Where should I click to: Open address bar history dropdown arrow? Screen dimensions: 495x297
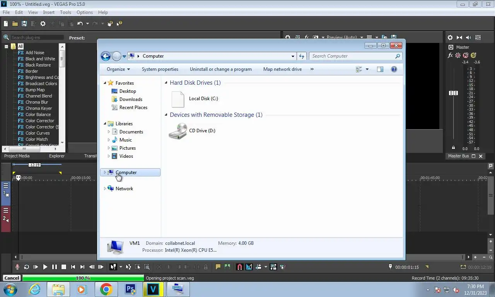[x=293, y=56]
